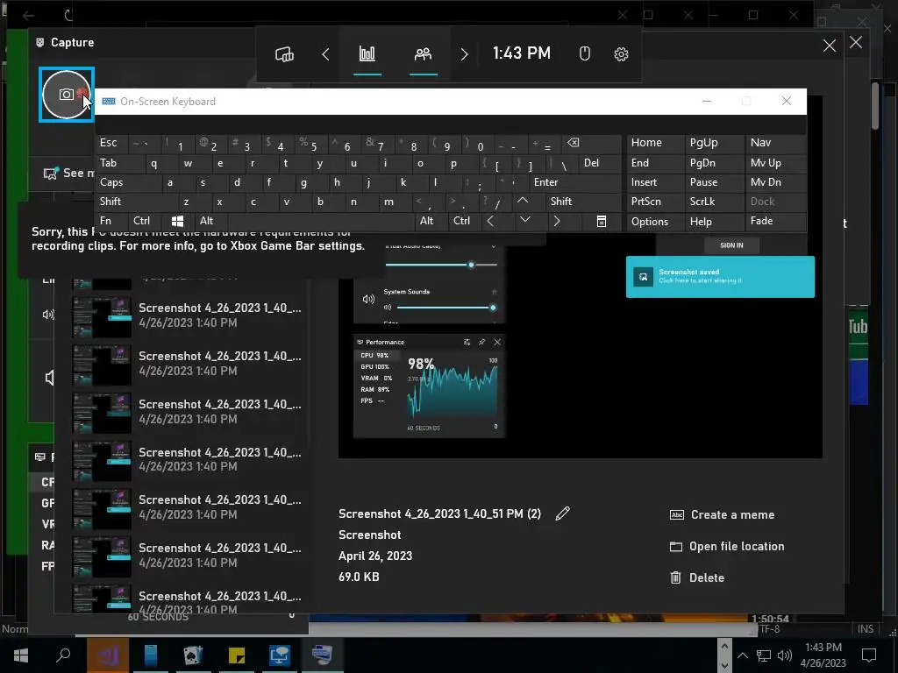Tap the context menu key on the keyboard
The height and width of the screenshot is (673, 898).
[602, 221]
